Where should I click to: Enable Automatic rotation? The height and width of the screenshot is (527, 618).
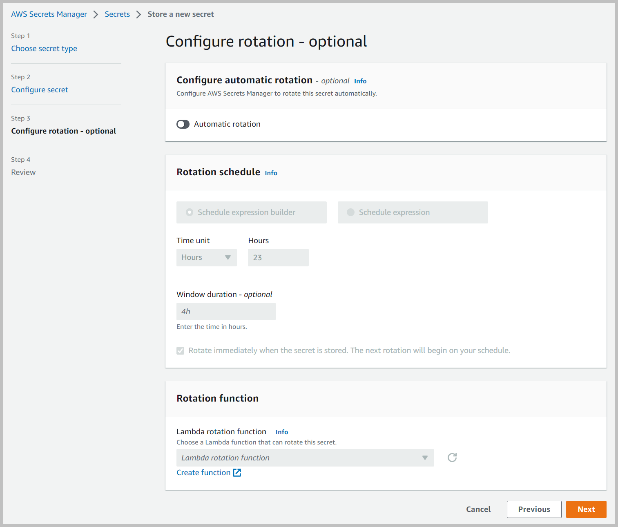pyautogui.click(x=183, y=124)
